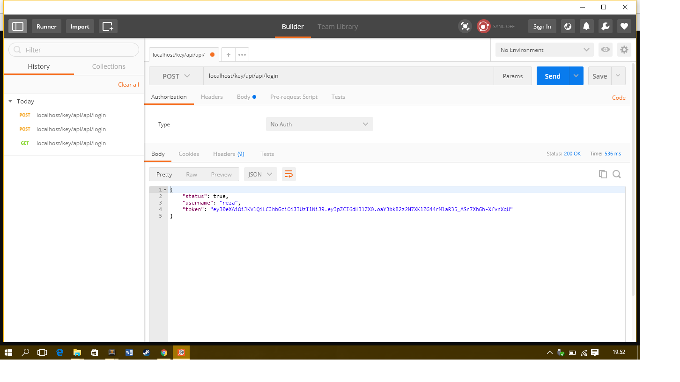680x382 pixels.
Task: Collapse the Today history group
Action: point(11,101)
